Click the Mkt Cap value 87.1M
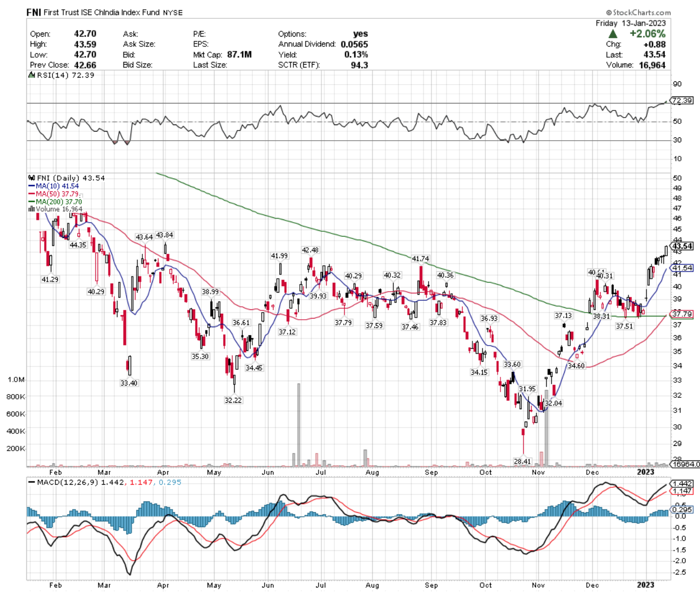Viewport: 700px width, 593px height. click(x=239, y=54)
